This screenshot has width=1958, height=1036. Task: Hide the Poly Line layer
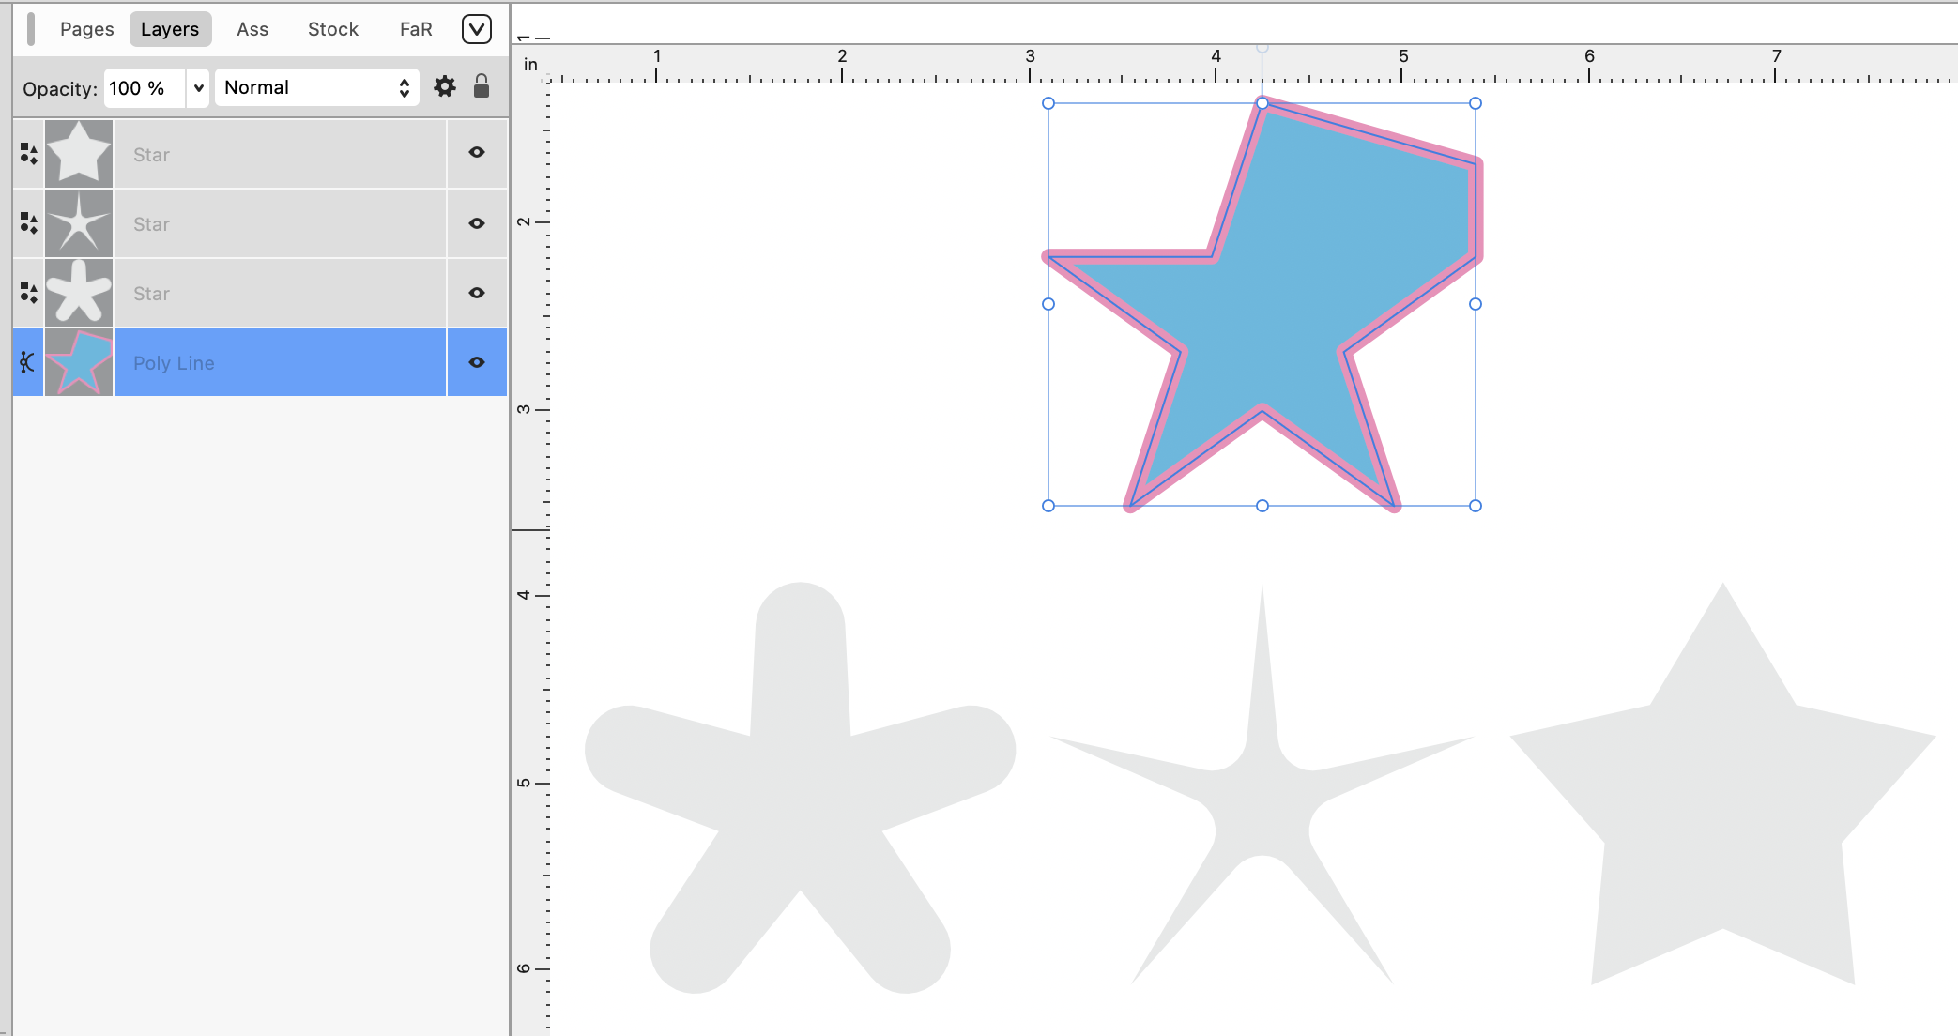click(477, 362)
